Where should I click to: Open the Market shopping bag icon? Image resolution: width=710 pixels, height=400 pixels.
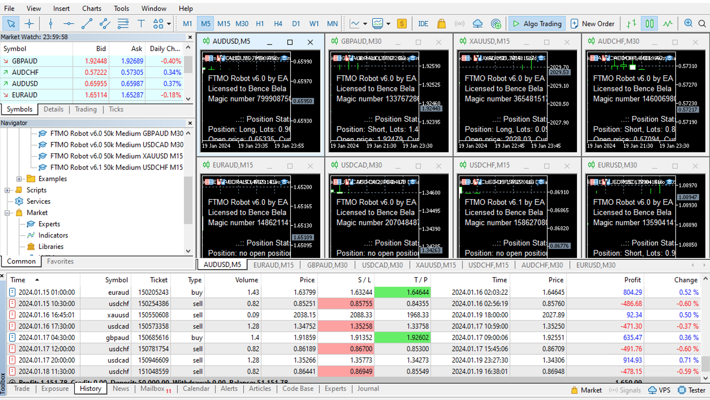441,24
